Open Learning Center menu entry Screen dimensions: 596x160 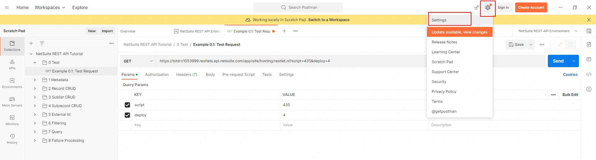(x=460, y=52)
